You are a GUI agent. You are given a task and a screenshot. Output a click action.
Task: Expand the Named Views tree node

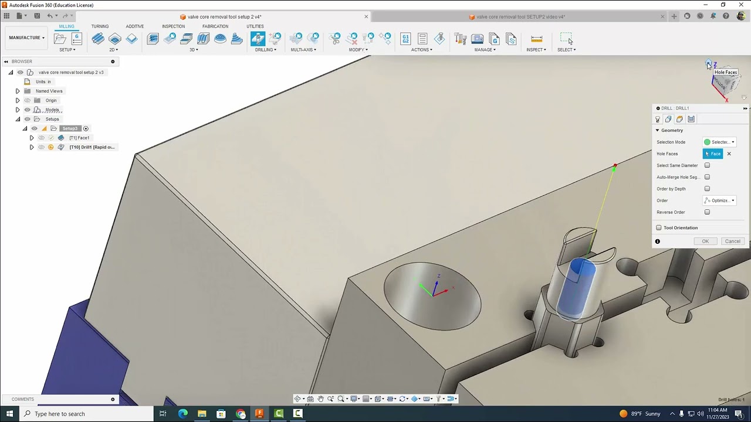(18, 91)
